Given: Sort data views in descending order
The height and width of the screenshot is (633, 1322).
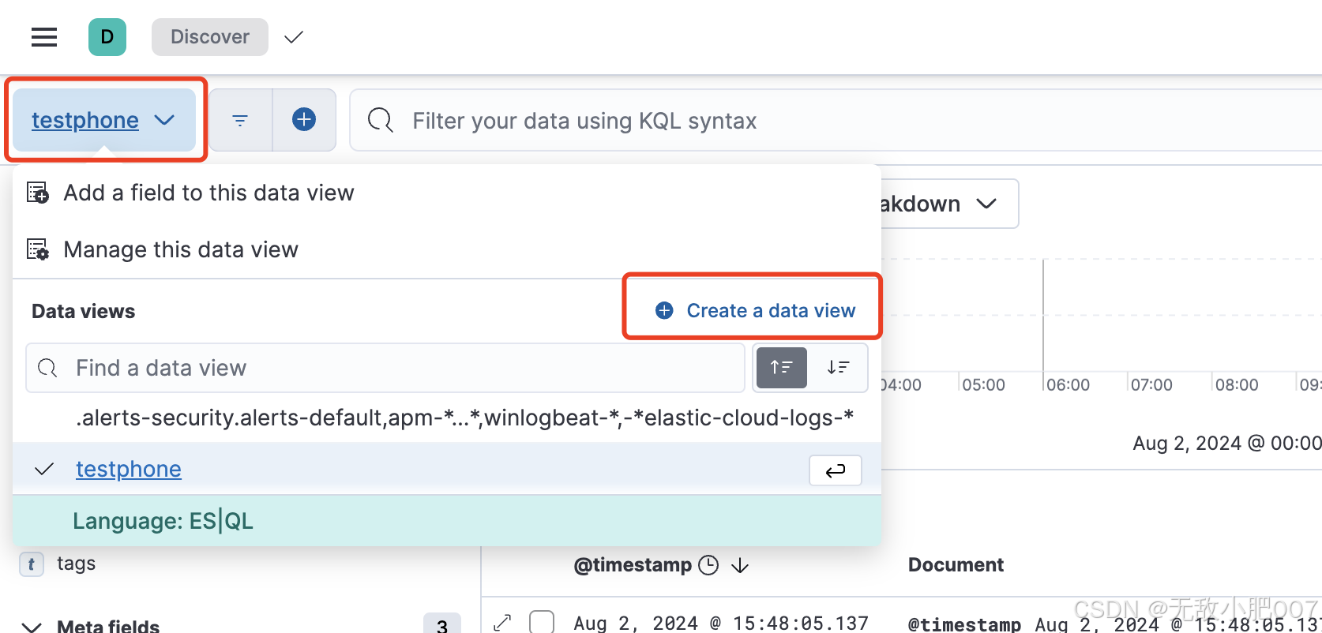Looking at the screenshot, I should [x=838, y=368].
